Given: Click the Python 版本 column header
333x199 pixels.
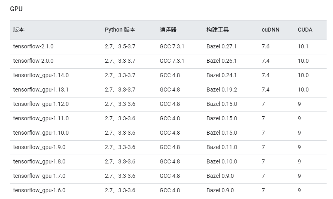Looking at the screenshot, I should point(120,30).
